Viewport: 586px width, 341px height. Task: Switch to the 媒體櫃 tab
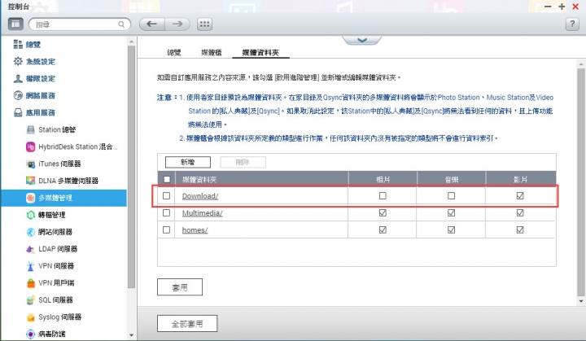pos(211,52)
